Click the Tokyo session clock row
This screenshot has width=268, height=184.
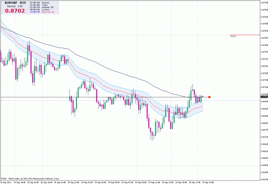click(x=39, y=5)
